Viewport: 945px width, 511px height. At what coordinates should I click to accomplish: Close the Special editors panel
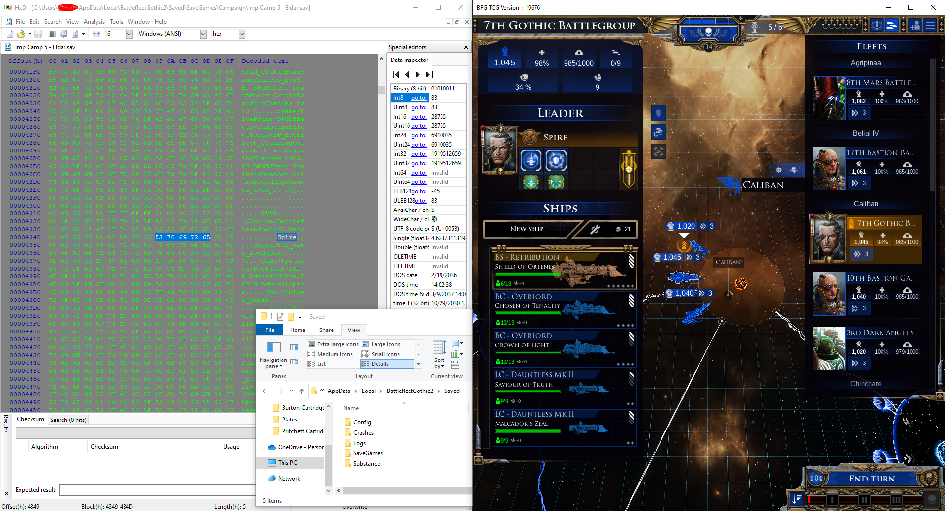click(466, 47)
